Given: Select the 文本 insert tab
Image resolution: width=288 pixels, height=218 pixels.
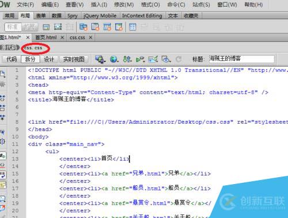Looking at the screenshot, I should point(173,16).
